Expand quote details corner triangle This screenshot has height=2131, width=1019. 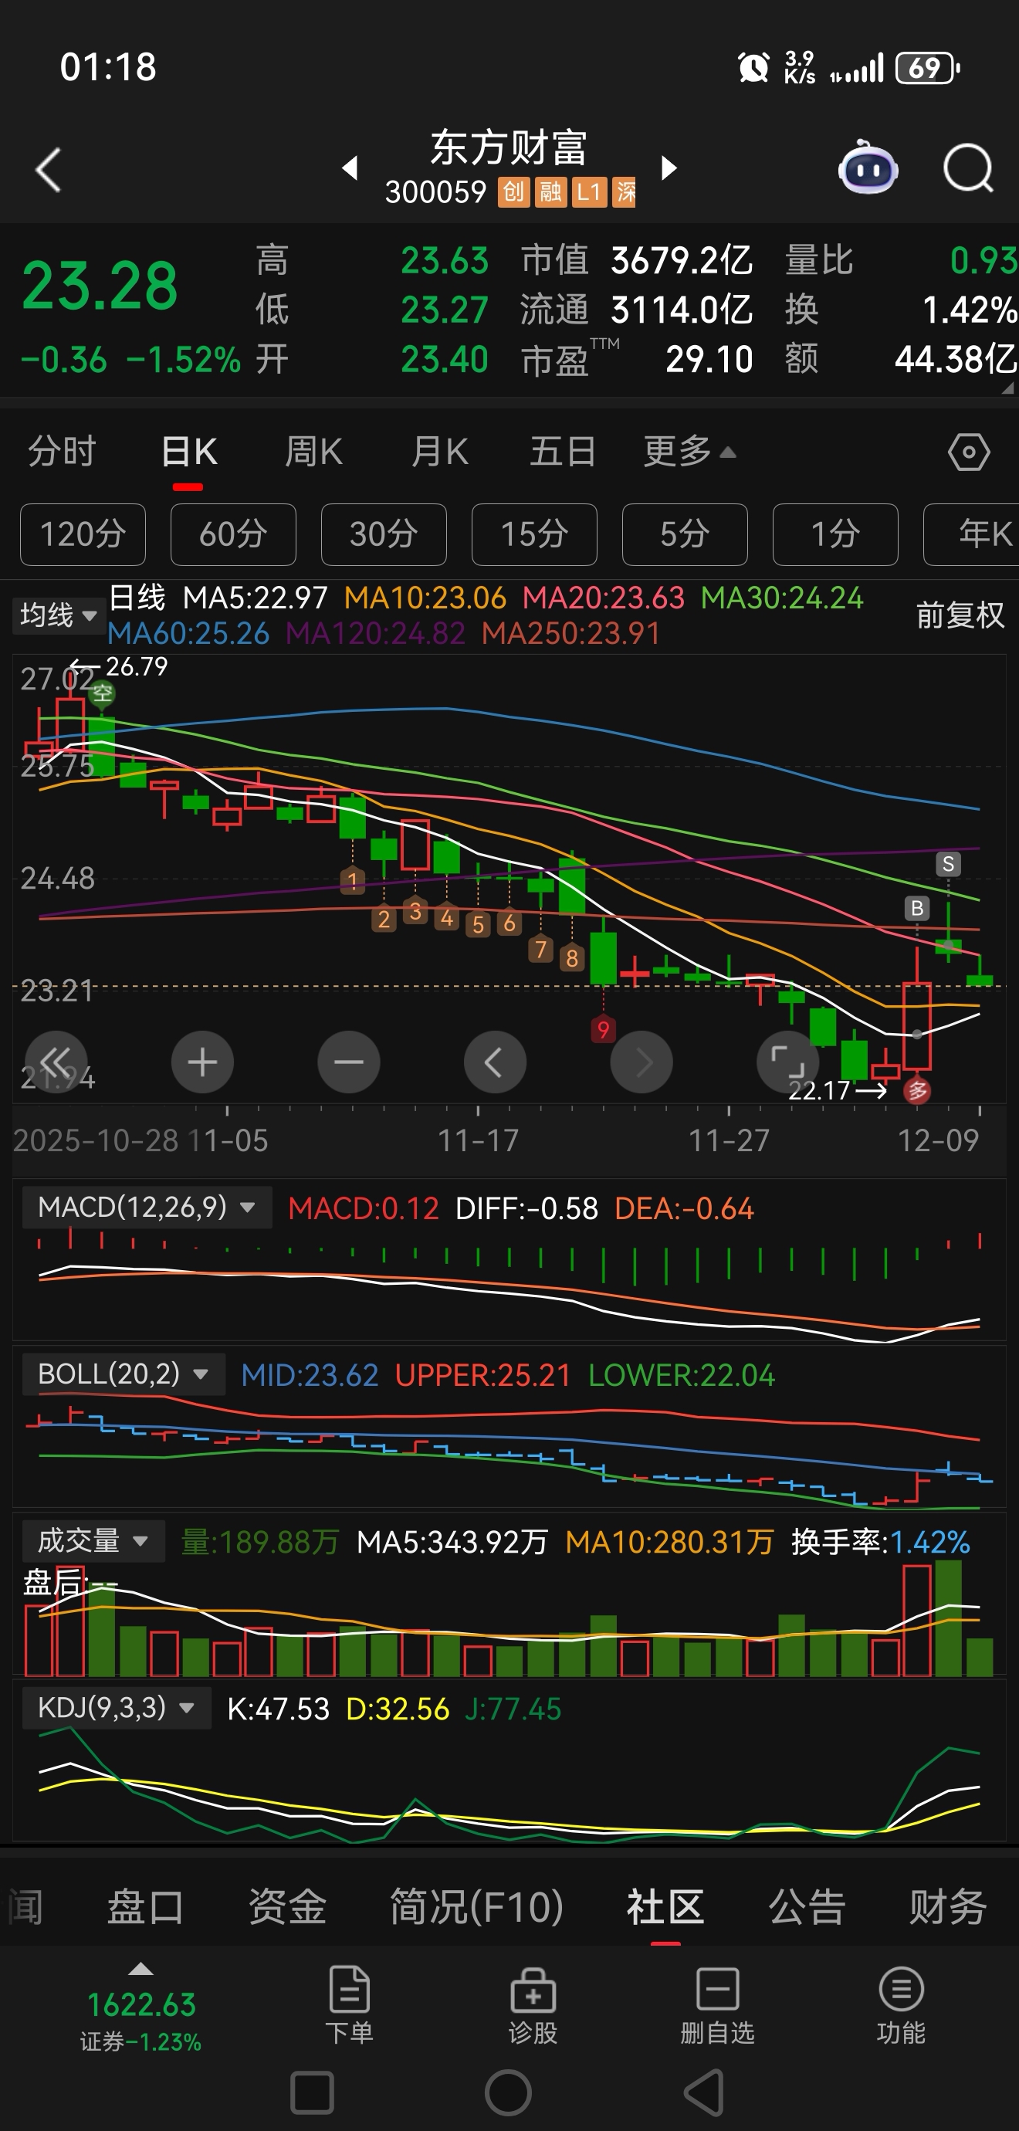pyautogui.click(x=1007, y=387)
